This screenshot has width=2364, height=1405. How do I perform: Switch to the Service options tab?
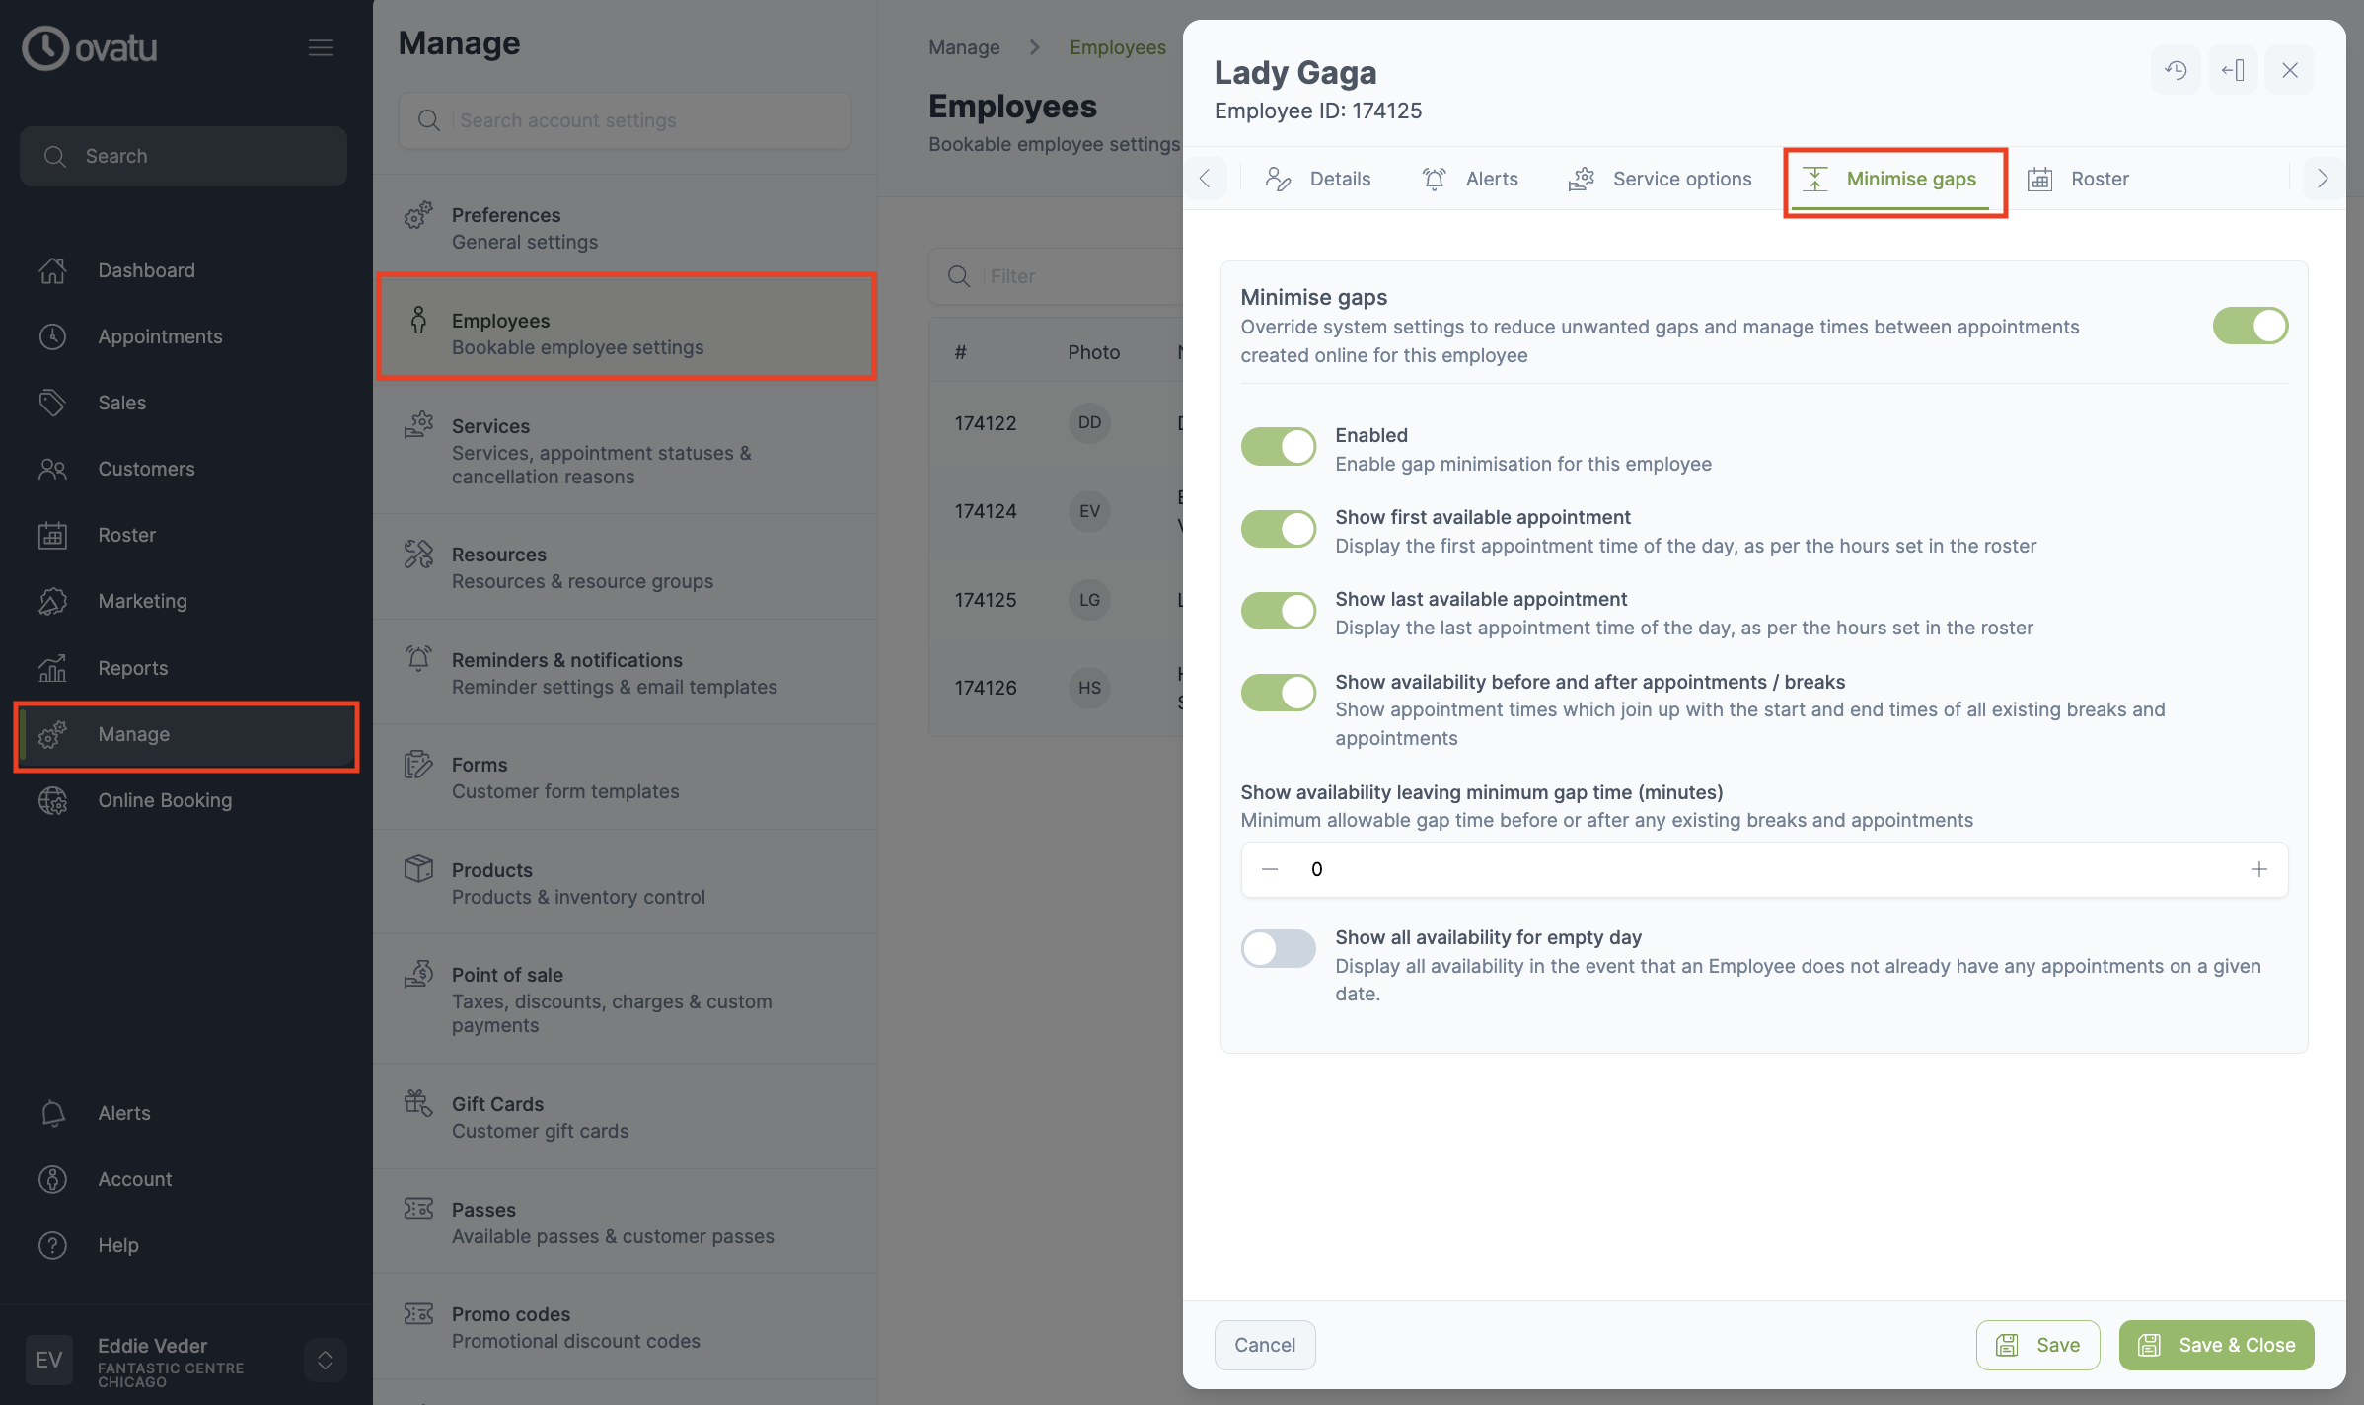[1661, 179]
